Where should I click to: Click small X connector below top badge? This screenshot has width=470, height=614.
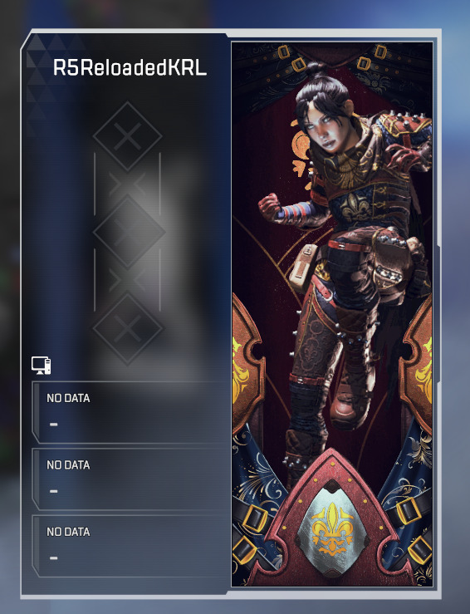coord(127,184)
